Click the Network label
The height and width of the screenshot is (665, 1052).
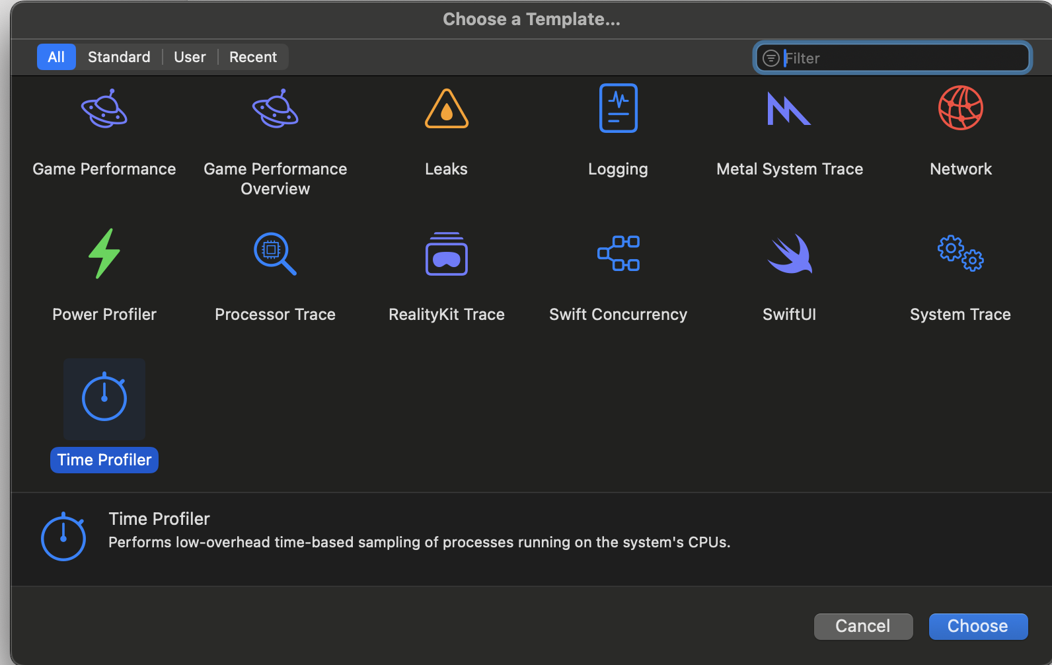961,169
